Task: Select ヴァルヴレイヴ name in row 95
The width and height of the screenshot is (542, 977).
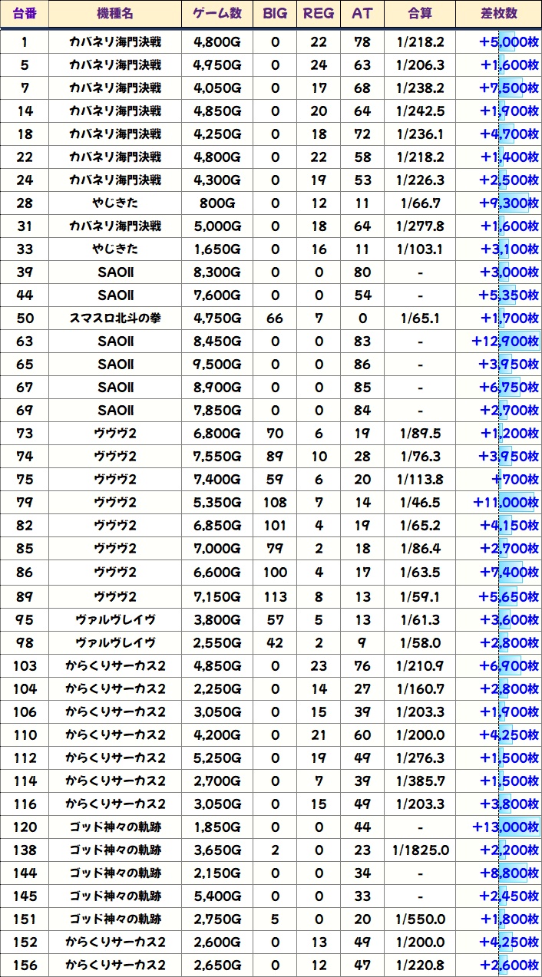Action: 115,619
